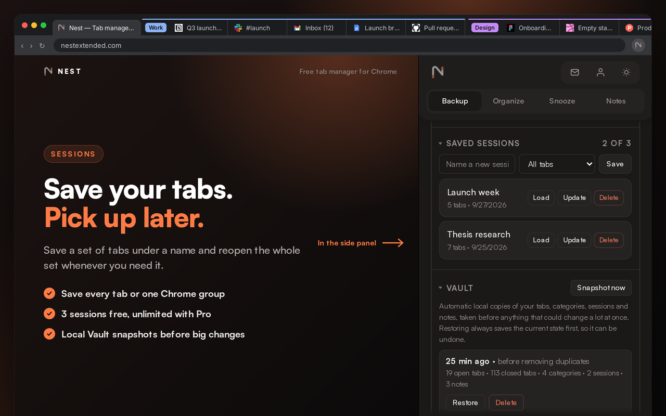Switch to the Snooze tab
This screenshot has height=416, width=666.
(x=562, y=101)
